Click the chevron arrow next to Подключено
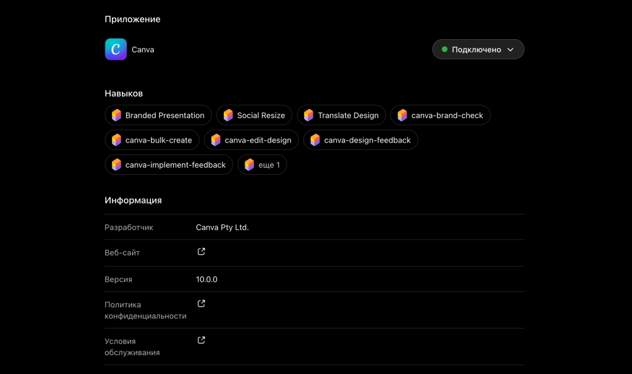Viewport: 632px width, 374px height. [510, 49]
